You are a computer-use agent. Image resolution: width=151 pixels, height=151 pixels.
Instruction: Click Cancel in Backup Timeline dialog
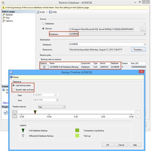121,145
